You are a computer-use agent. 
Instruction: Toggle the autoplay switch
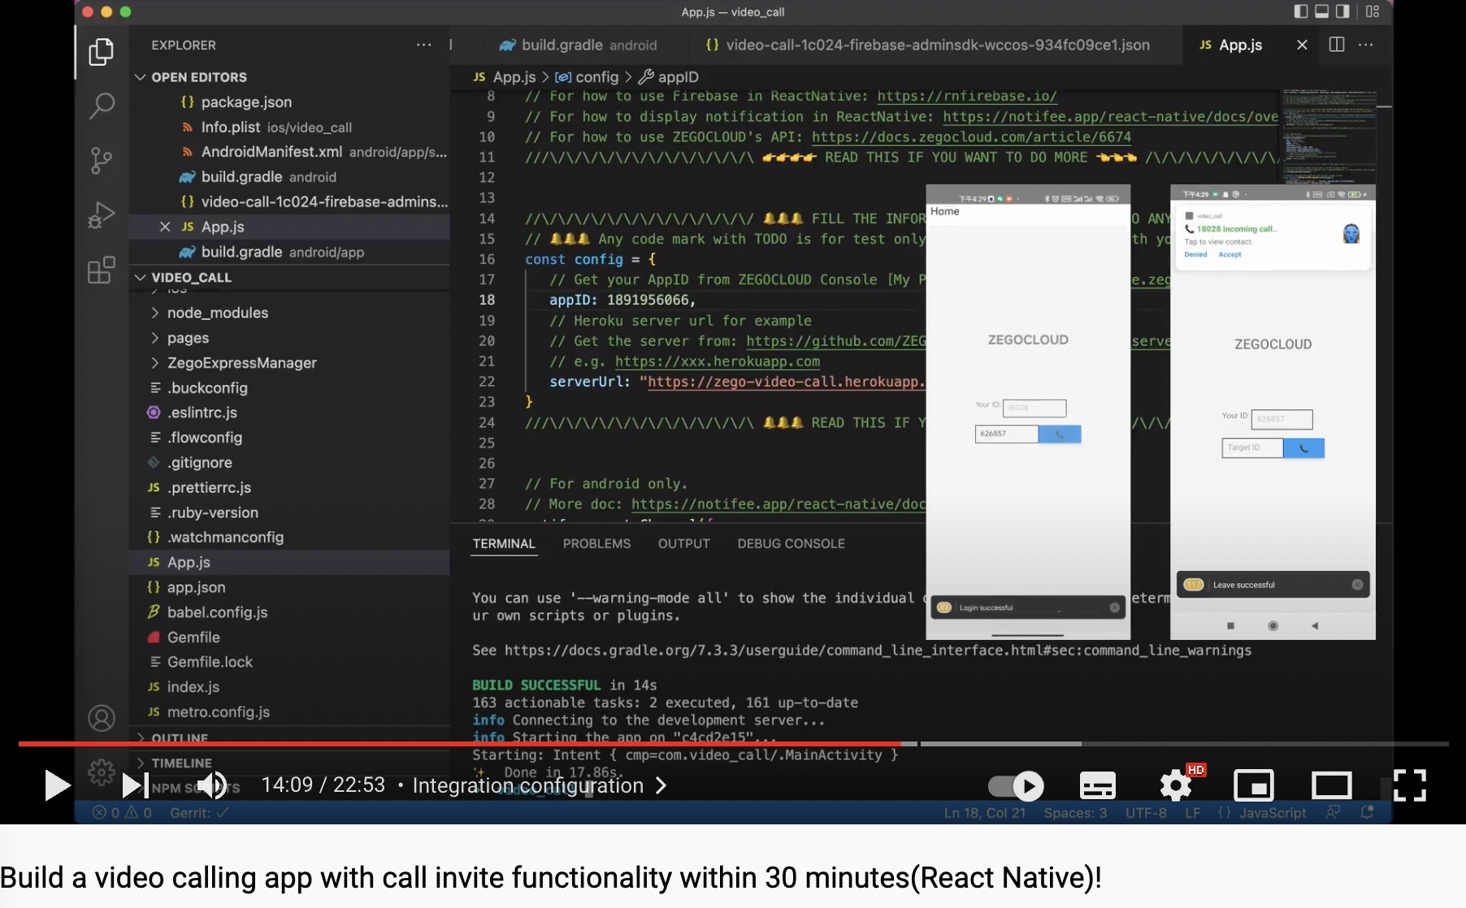click(1016, 786)
